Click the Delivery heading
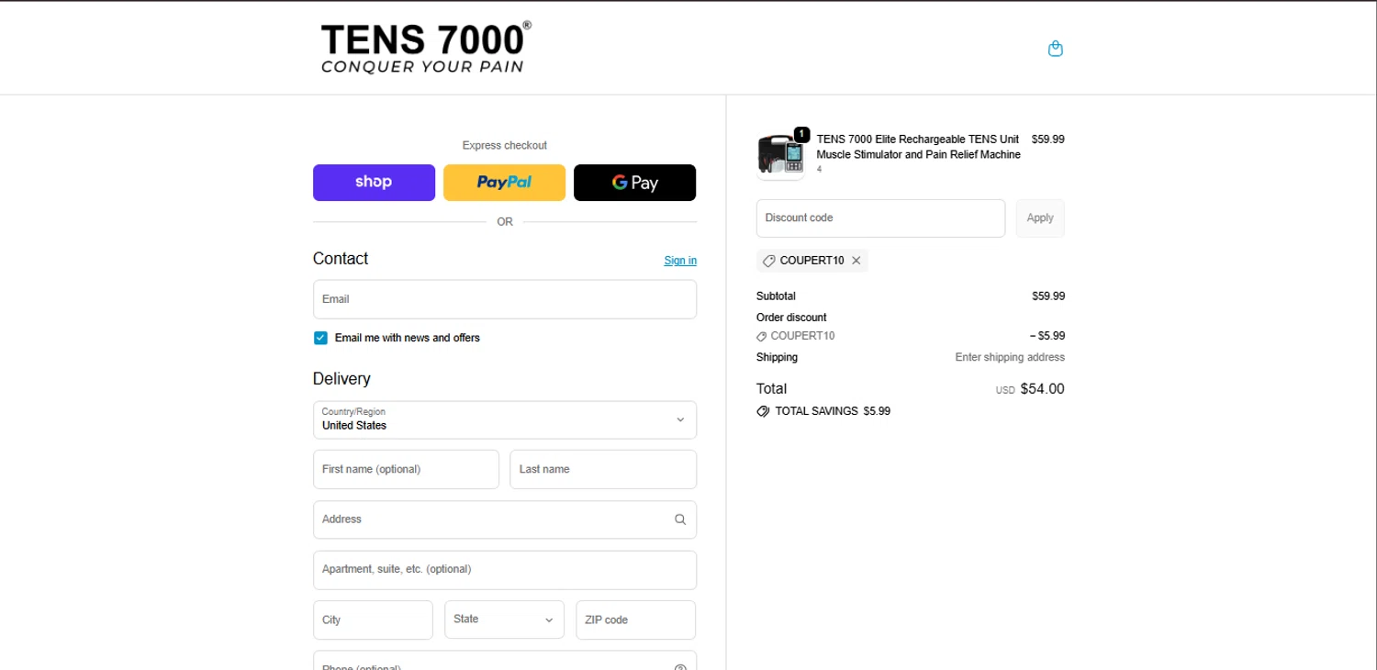Viewport: 1377px width, 670px height. (341, 379)
